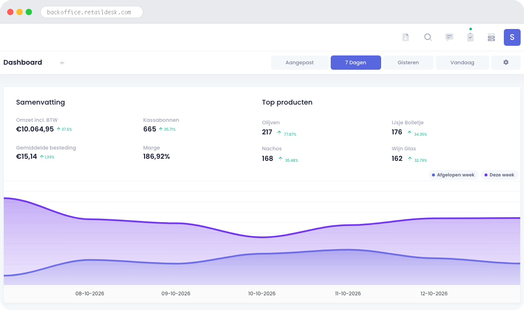Click the Samenvatting heading
Image resolution: width=524 pixels, height=310 pixels.
coord(40,102)
